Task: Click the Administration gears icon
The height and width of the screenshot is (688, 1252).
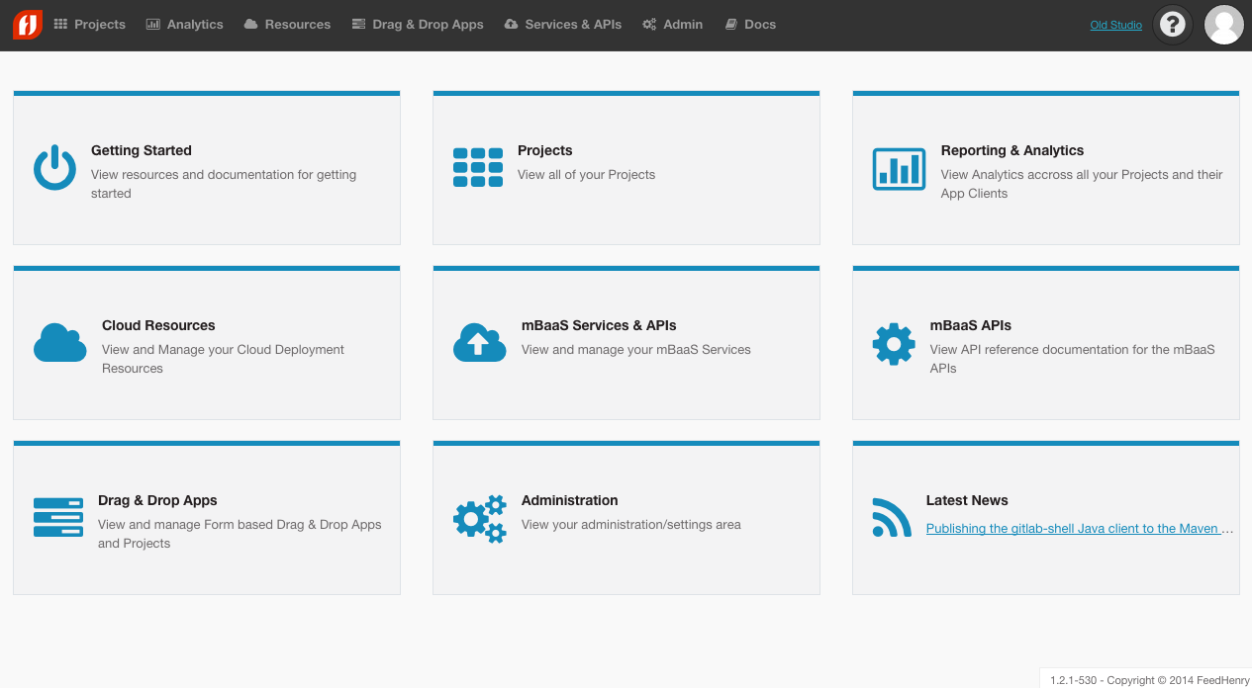Action: click(x=480, y=518)
